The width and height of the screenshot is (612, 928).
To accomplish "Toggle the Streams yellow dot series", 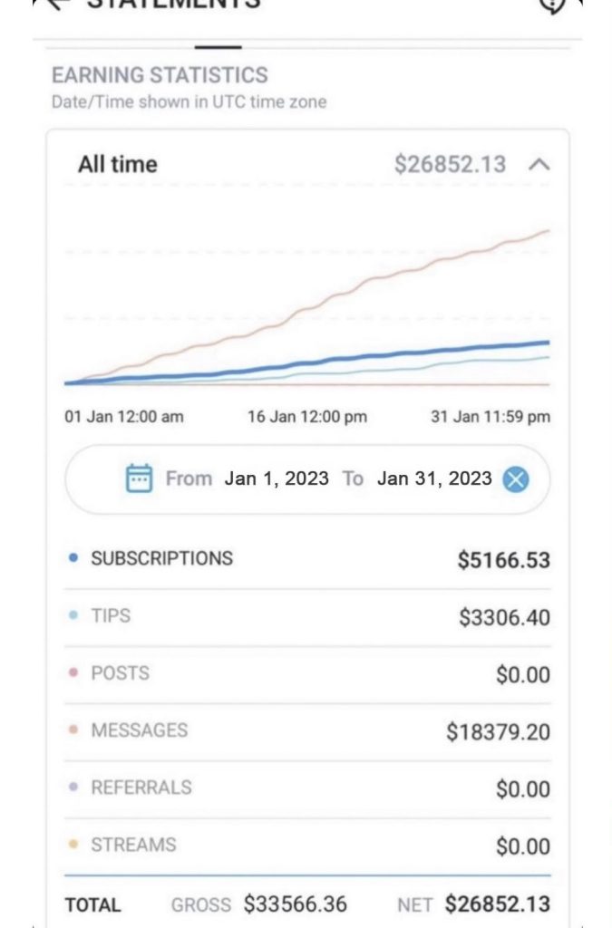I will (x=73, y=845).
